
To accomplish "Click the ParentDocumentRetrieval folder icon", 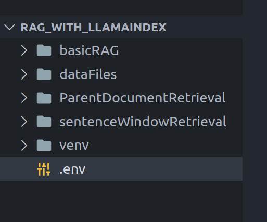I will click(44, 98).
